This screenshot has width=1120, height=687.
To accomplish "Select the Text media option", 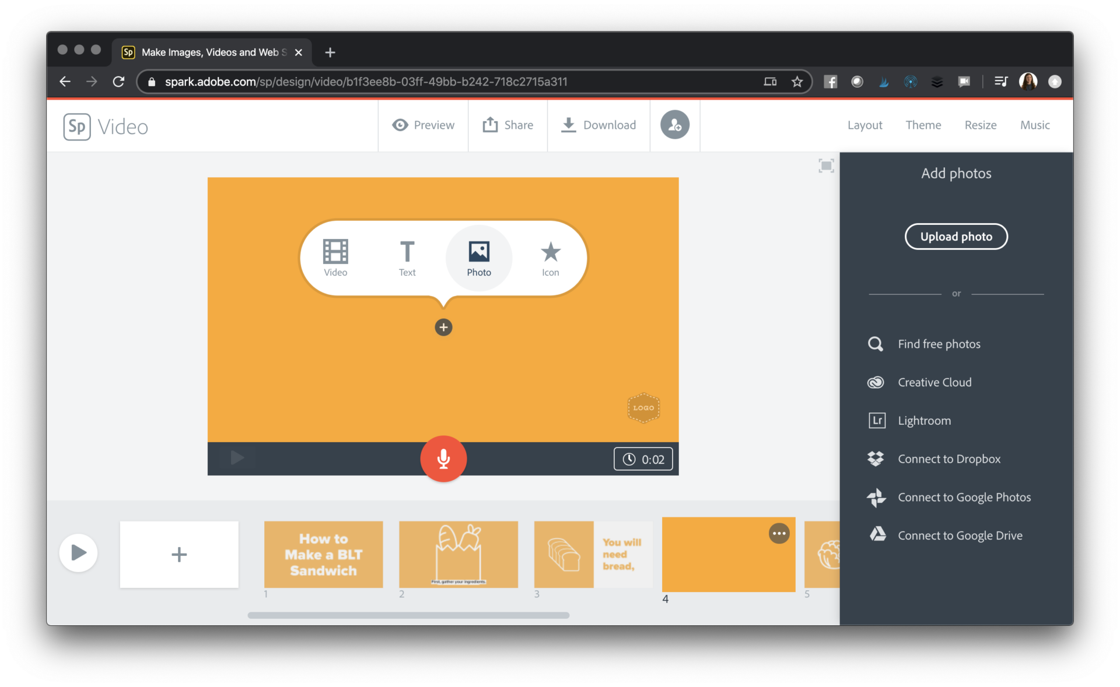I will click(x=407, y=257).
